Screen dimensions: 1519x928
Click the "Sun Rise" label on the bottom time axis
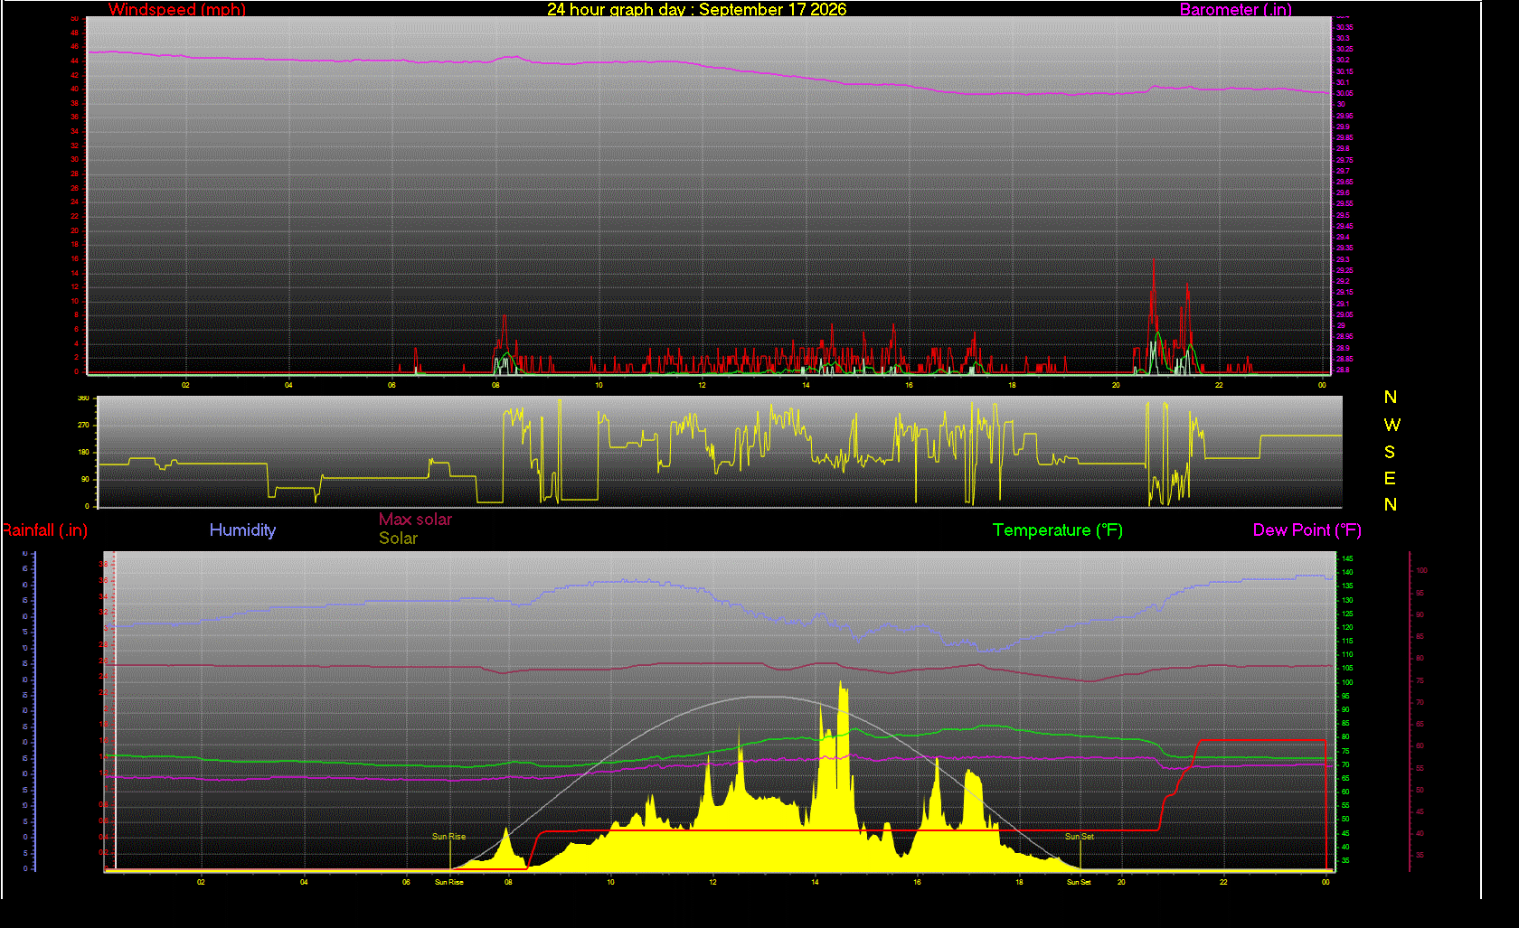pos(449,882)
